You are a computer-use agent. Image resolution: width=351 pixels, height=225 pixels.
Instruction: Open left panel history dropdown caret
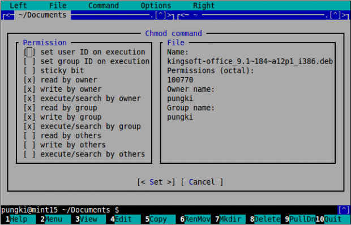[x=161, y=15]
